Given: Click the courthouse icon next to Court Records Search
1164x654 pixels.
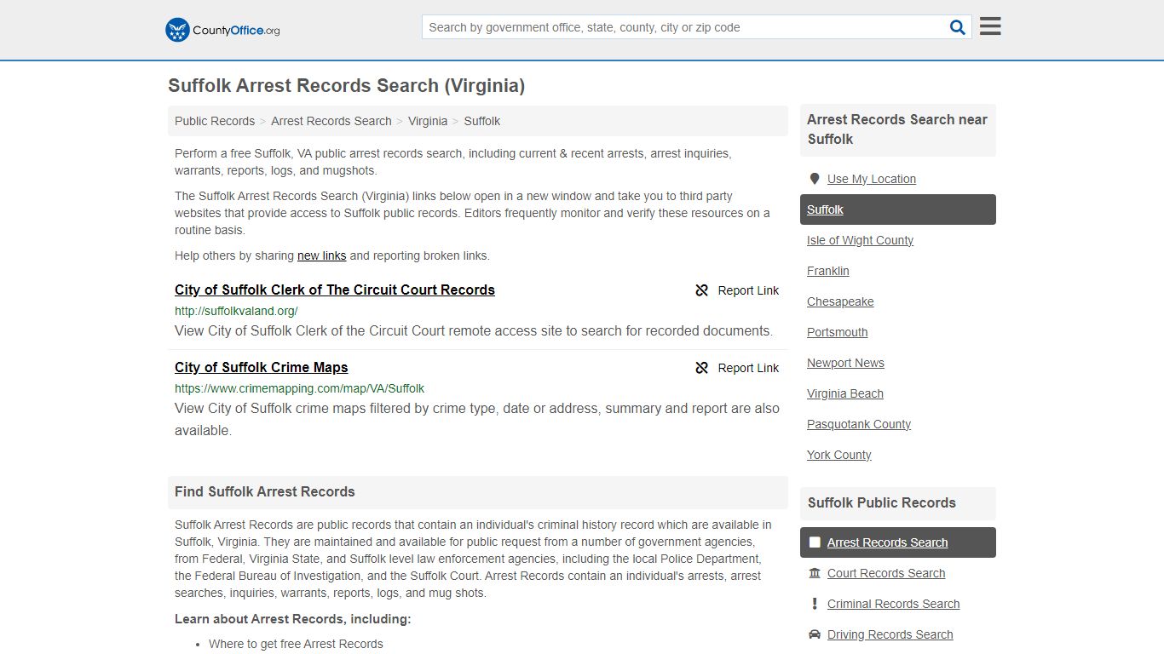Looking at the screenshot, I should pyautogui.click(x=815, y=573).
